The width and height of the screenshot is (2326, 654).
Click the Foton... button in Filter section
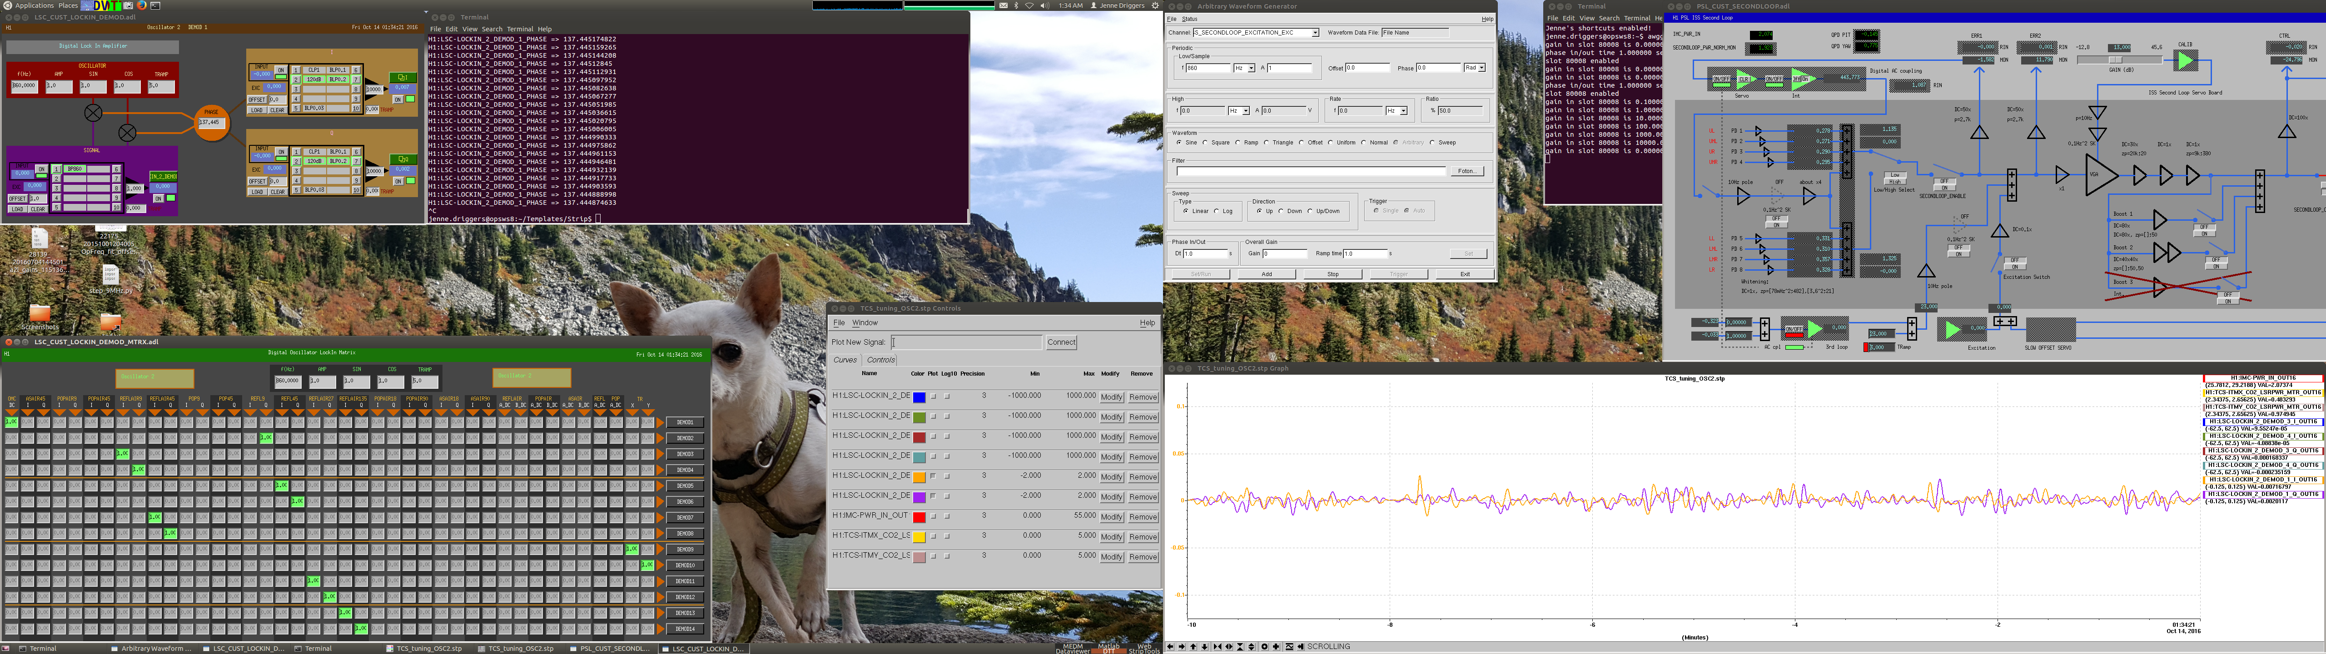pos(1467,171)
